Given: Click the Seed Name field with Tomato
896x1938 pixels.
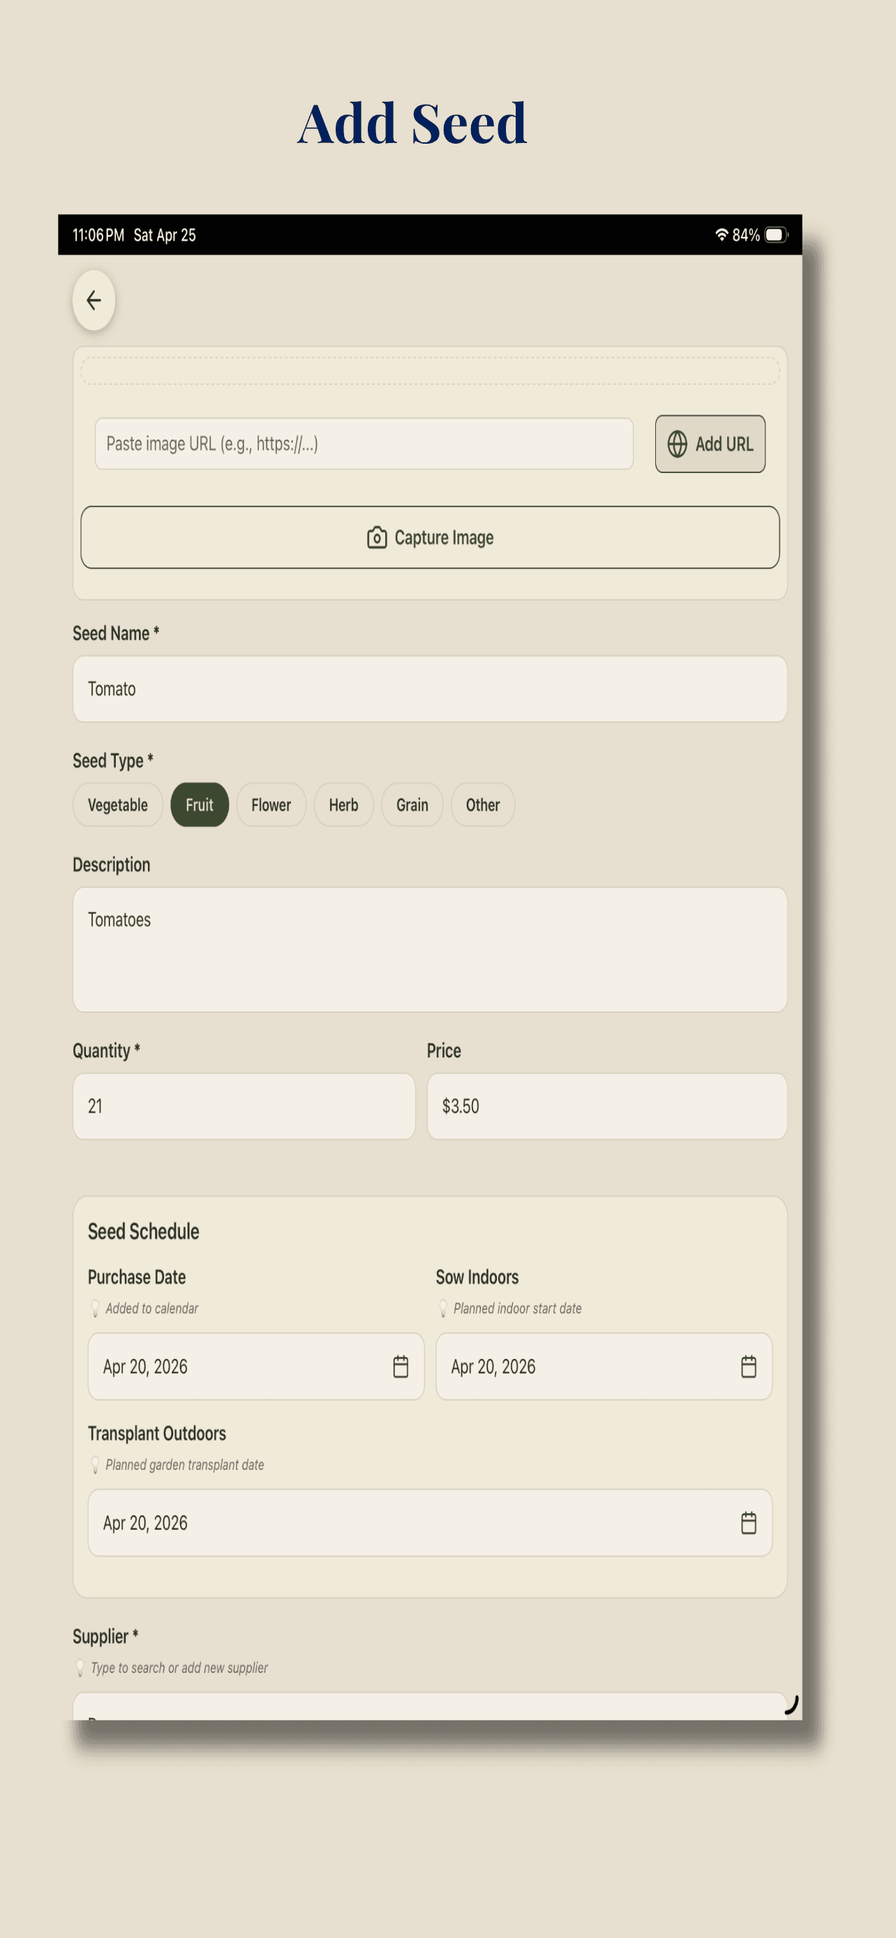Looking at the screenshot, I should pos(430,689).
